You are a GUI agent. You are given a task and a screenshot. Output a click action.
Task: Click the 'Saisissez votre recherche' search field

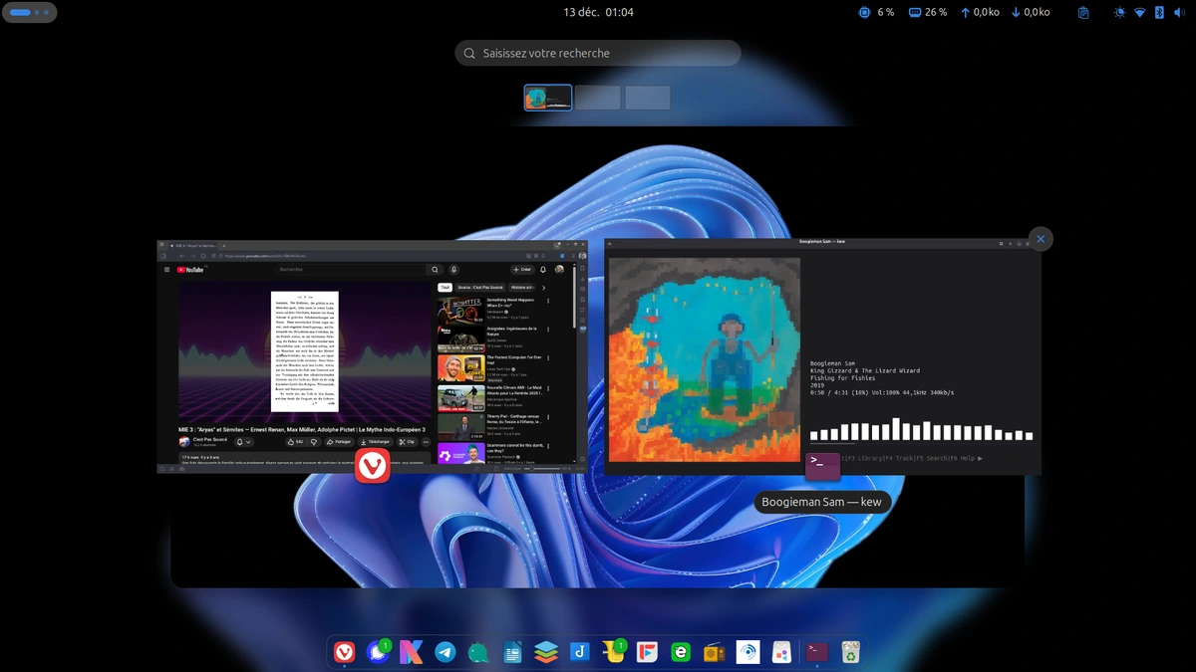(598, 53)
